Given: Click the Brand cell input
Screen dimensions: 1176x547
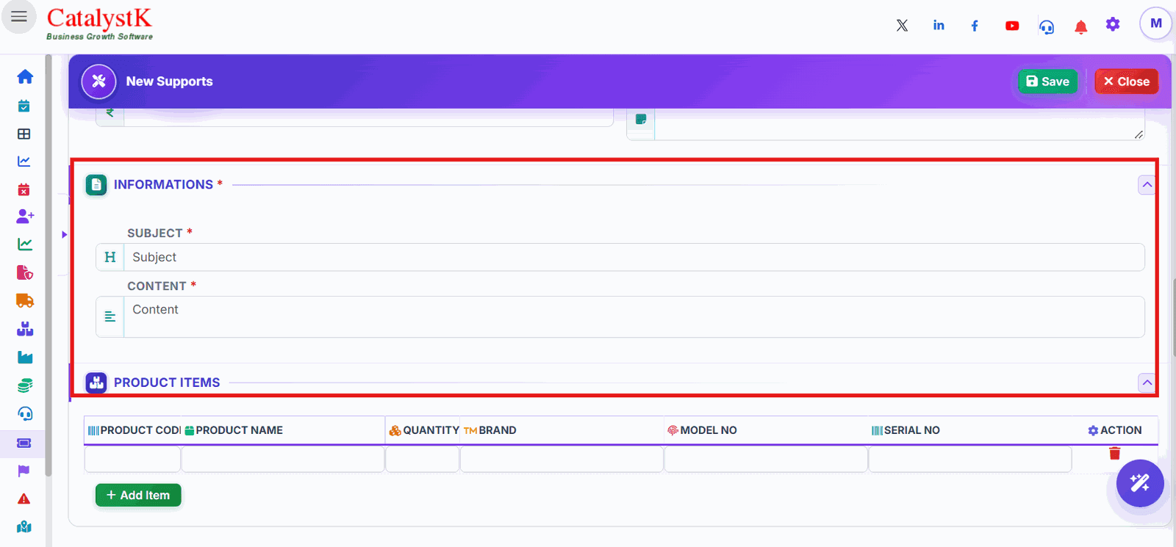Looking at the screenshot, I should [x=562, y=460].
